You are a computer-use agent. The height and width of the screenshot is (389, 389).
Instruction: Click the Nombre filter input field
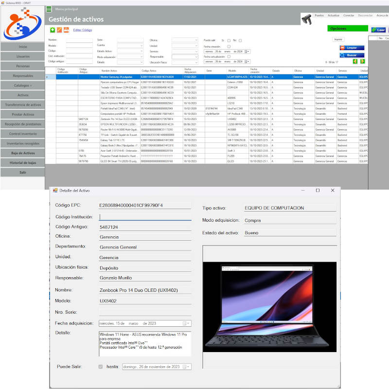pos(79,40)
